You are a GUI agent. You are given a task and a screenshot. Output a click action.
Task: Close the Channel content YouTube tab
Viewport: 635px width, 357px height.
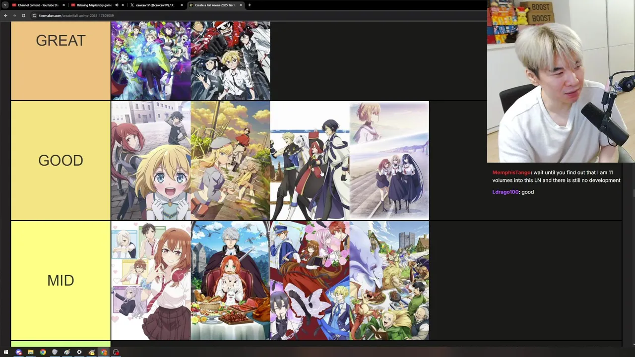pos(63,5)
